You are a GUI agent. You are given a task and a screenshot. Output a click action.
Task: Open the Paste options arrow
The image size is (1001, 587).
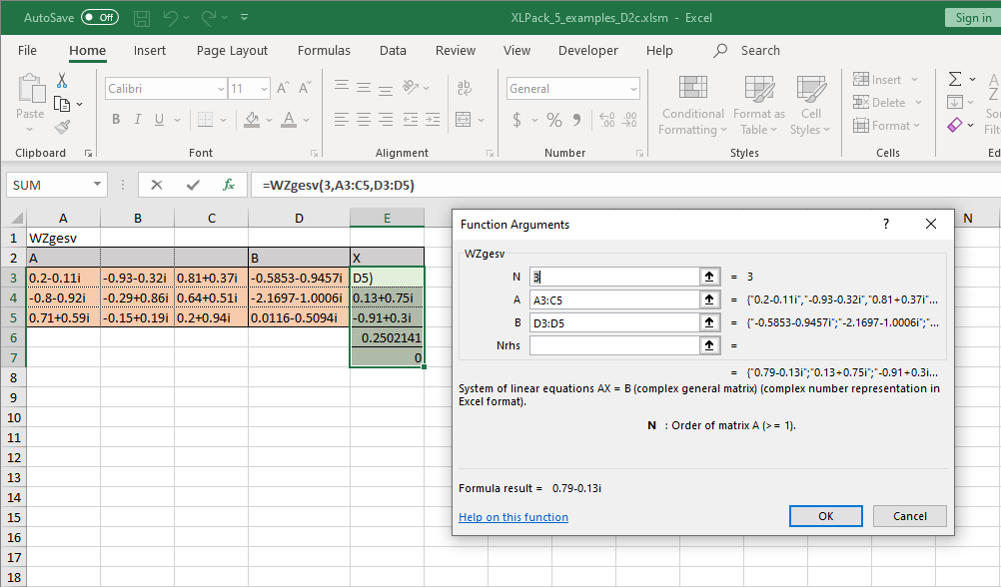(29, 130)
